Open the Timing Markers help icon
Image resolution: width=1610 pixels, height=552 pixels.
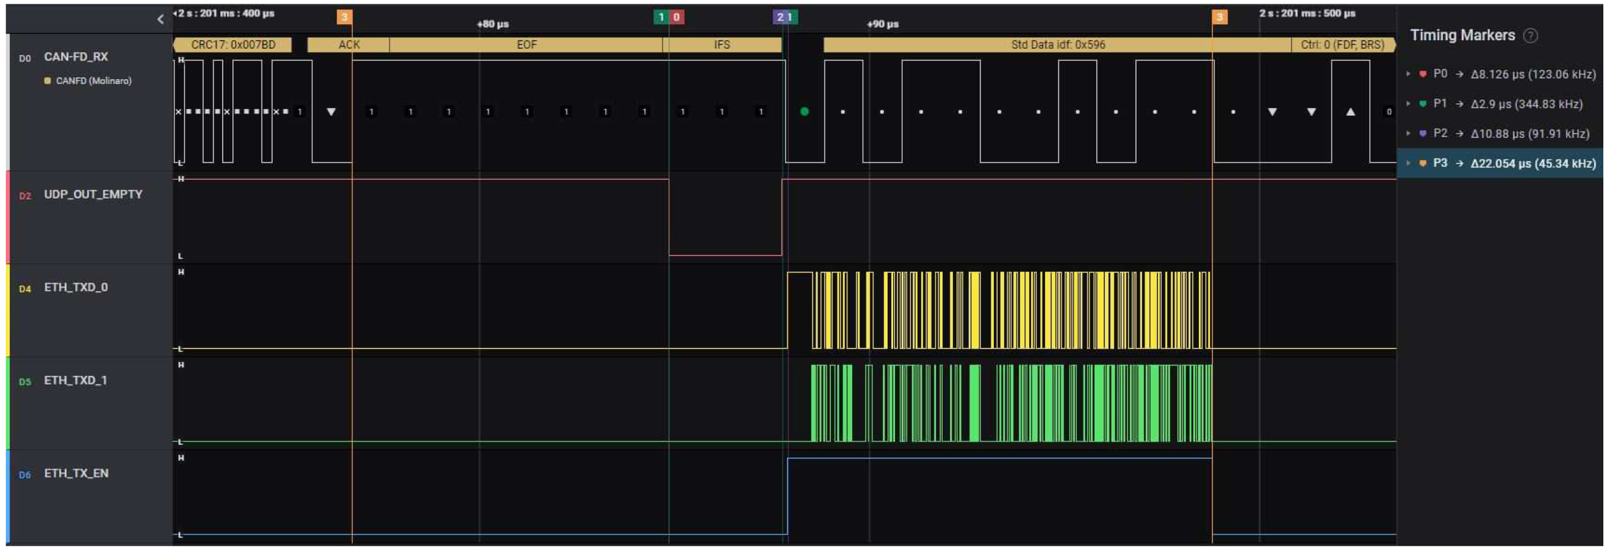point(1530,35)
